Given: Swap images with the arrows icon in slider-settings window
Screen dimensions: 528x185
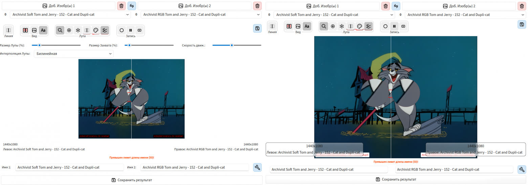Looking at the screenshot, I should click(132, 6).
